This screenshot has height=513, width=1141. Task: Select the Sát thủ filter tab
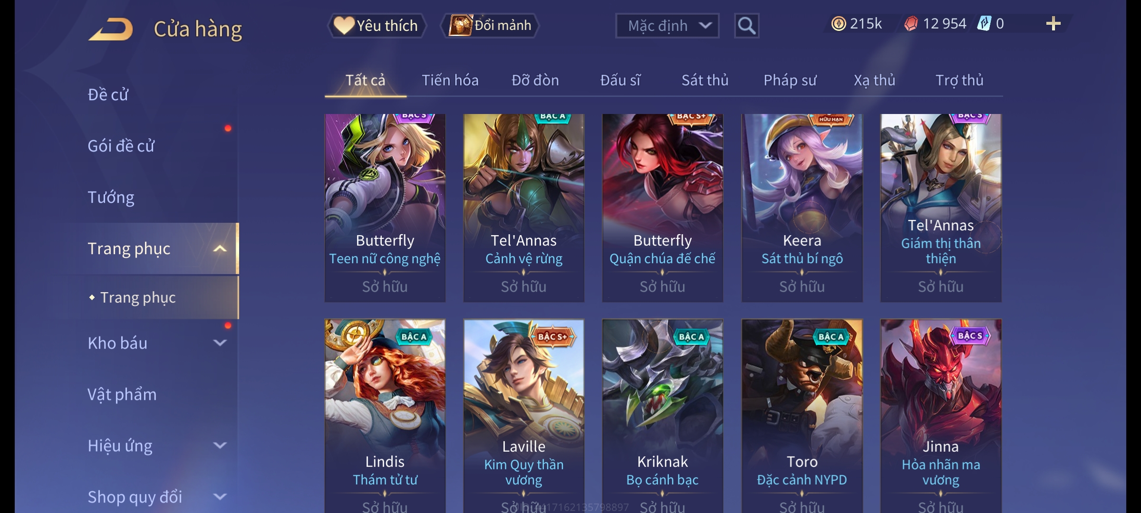click(705, 80)
